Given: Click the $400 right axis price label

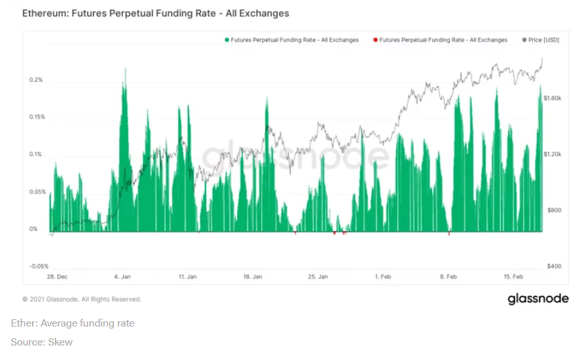Looking at the screenshot, I should click(x=554, y=266).
